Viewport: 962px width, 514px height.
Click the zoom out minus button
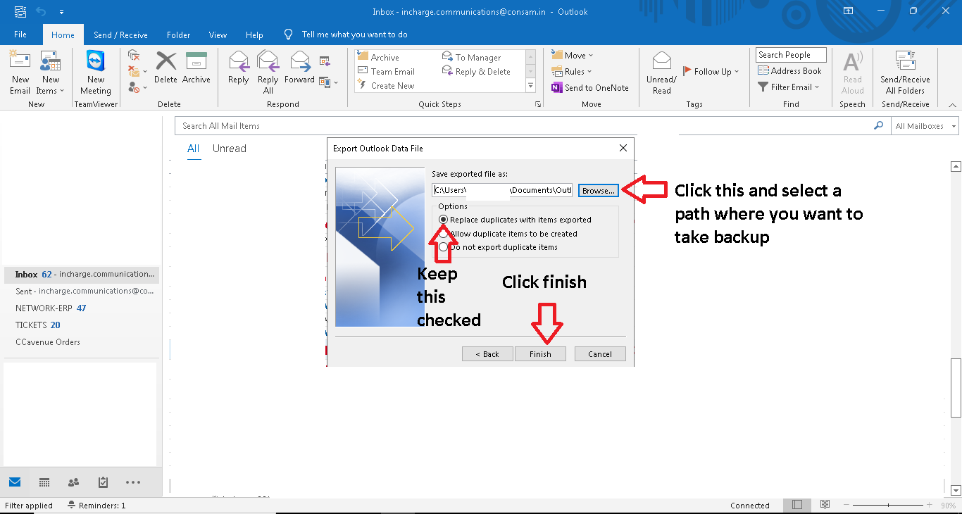847,505
